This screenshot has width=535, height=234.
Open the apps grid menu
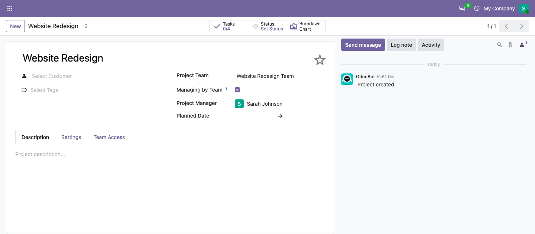point(10,8)
